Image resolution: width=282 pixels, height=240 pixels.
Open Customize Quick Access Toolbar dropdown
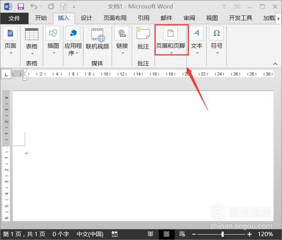pyautogui.click(x=74, y=7)
